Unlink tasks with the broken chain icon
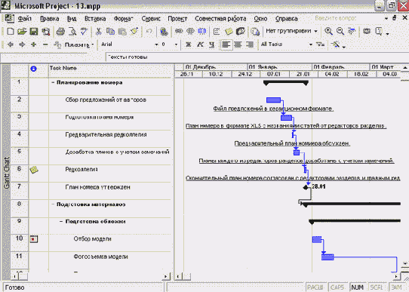 click(x=190, y=32)
